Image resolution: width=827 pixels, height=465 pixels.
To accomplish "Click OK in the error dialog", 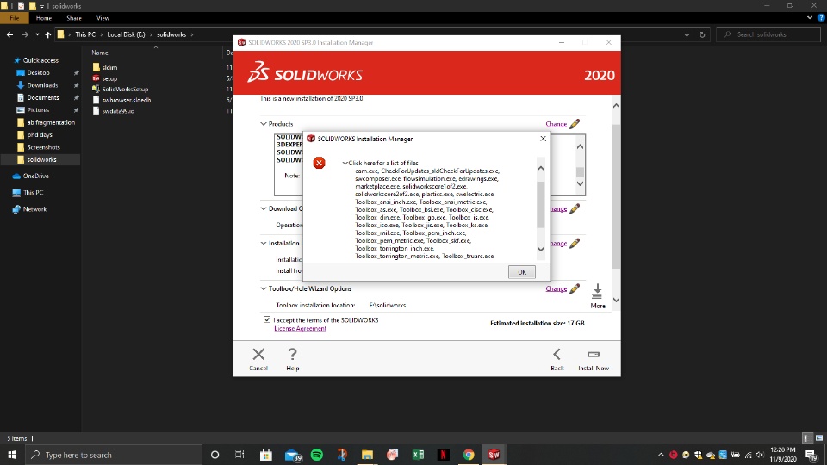I will click(x=522, y=272).
